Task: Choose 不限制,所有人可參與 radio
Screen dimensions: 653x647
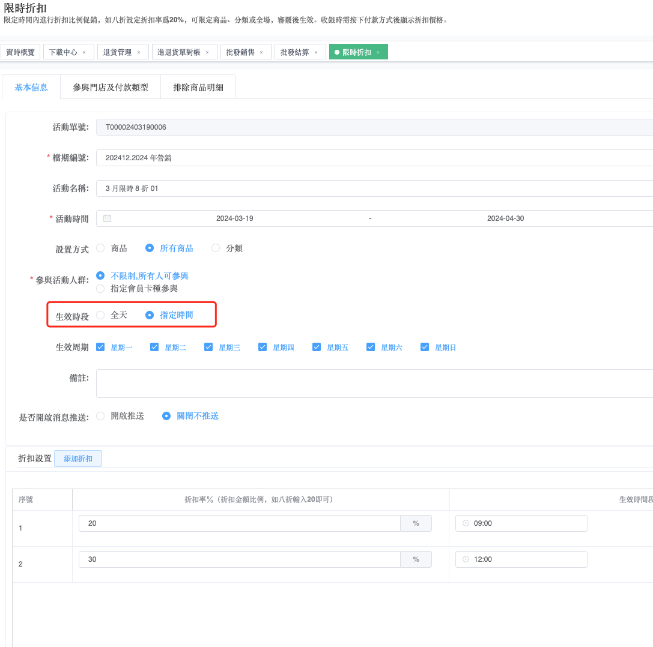Action: 100,275
